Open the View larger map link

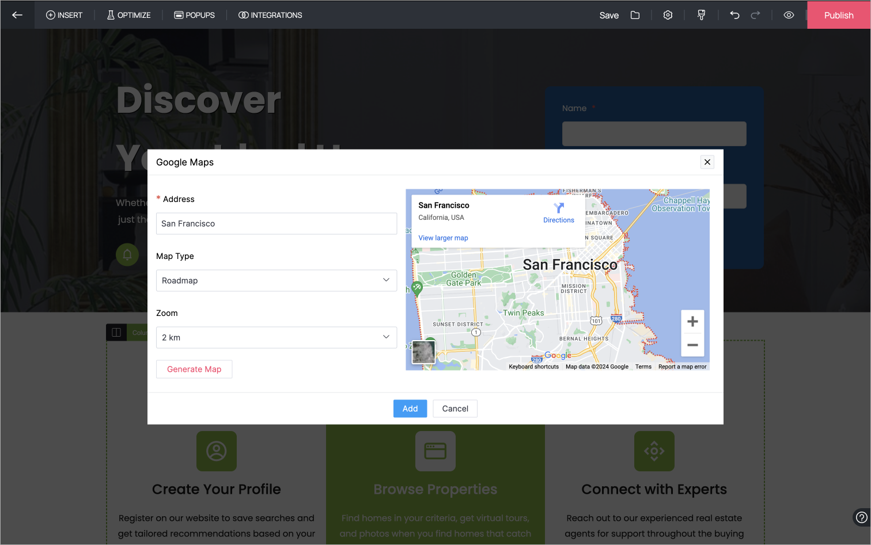coord(443,238)
